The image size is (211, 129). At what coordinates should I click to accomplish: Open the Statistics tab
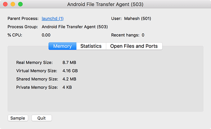(x=91, y=46)
